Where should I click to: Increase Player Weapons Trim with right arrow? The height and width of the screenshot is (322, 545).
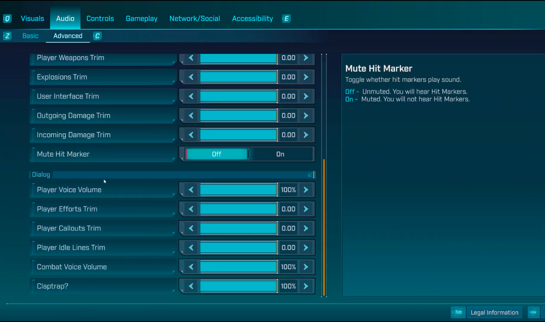pyautogui.click(x=306, y=58)
